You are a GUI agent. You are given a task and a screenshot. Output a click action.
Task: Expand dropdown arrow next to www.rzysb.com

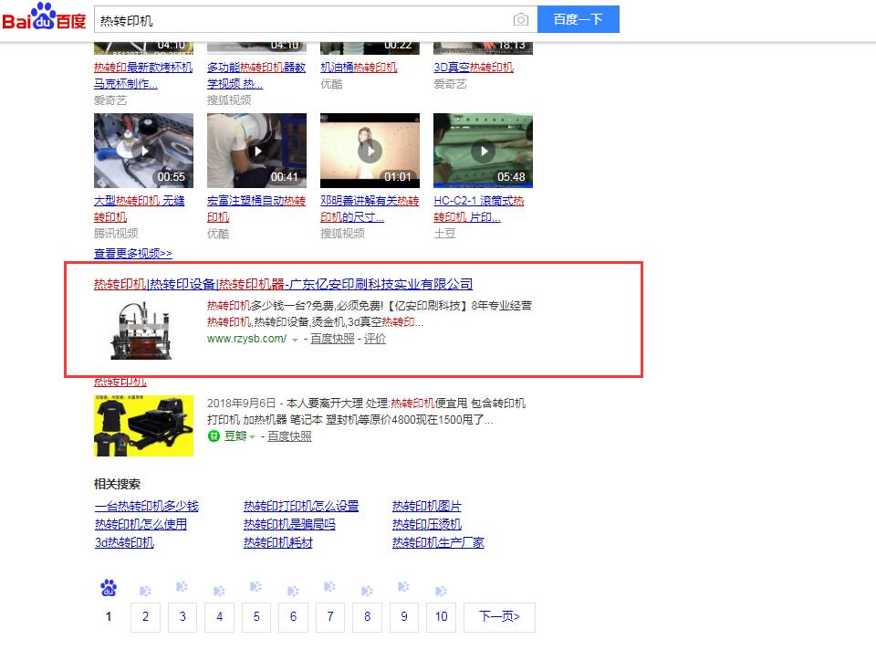click(295, 340)
